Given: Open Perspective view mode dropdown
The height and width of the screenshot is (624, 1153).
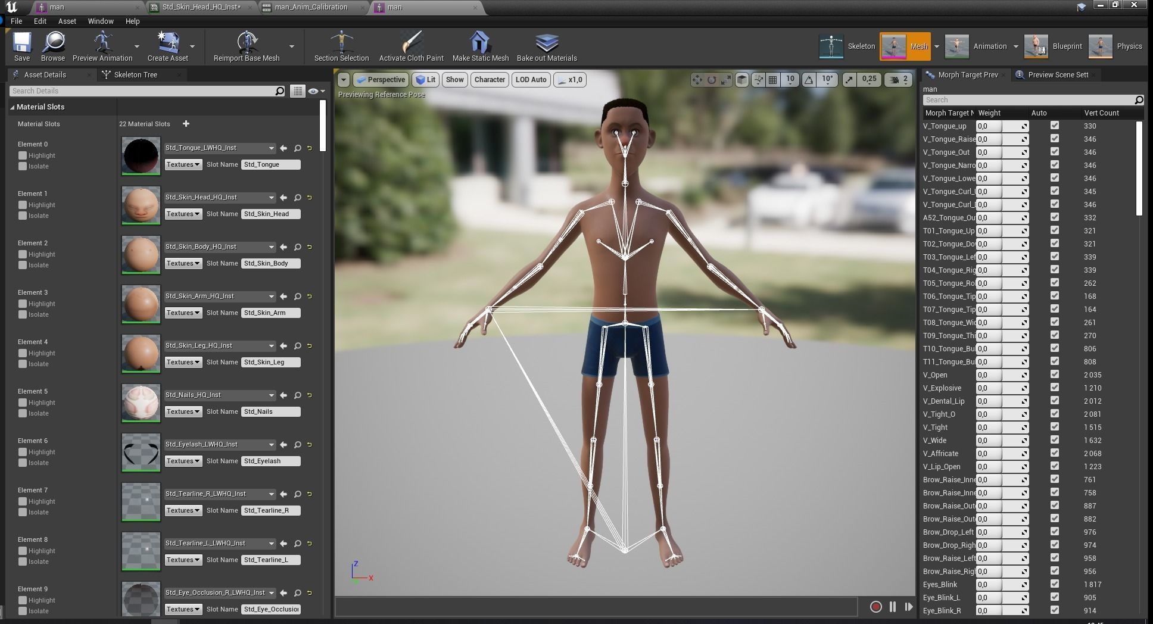Looking at the screenshot, I should (x=381, y=80).
